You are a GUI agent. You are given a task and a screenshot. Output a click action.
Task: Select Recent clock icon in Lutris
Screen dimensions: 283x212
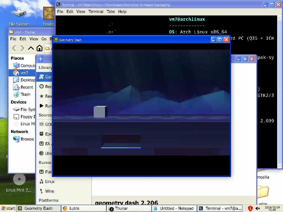pyautogui.click(x=41, y=86)
